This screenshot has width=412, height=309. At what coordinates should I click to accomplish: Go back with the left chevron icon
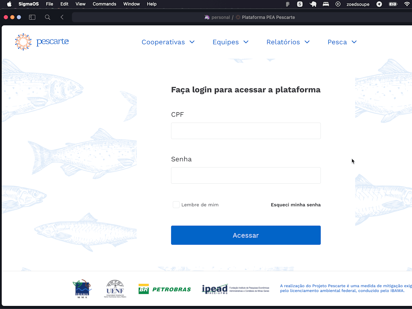tap(62, 17)
